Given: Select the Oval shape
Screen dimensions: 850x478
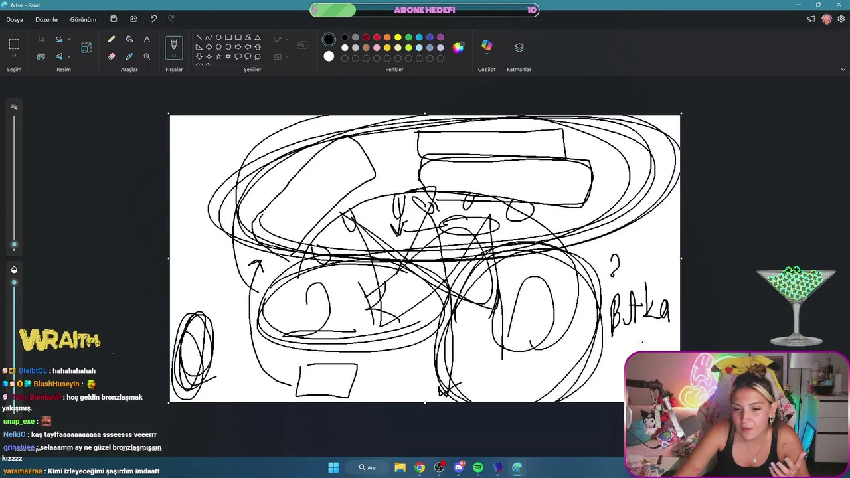Looking at the screenshot, I should coord(218,37).
